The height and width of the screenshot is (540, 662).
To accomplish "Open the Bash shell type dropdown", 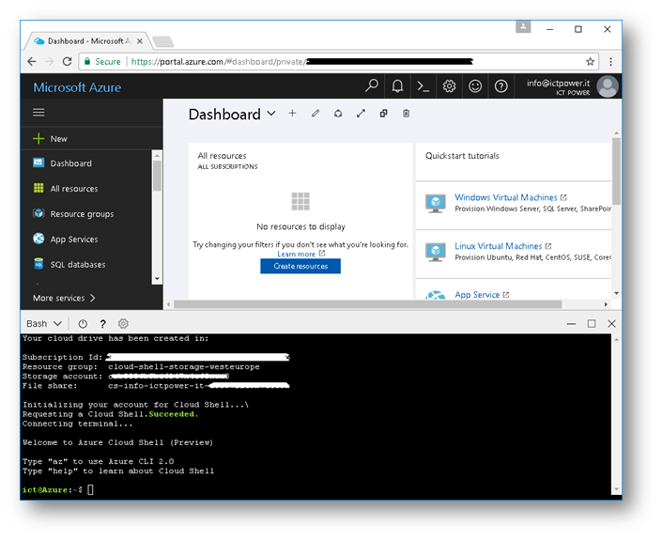I will coord(44,324).
